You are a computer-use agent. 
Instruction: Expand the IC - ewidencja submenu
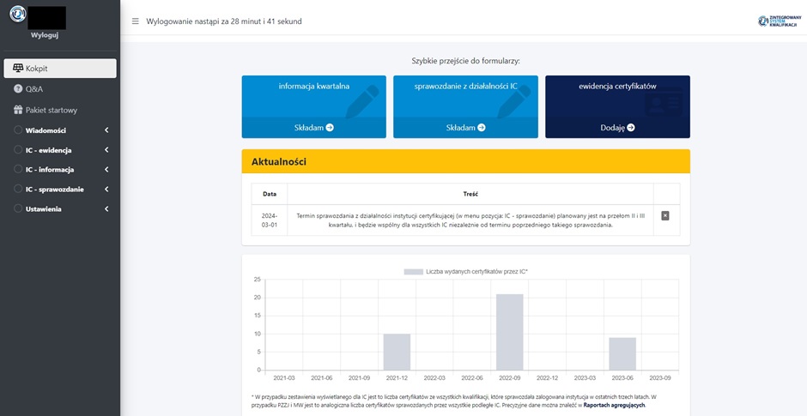pyautogui.click(x=60, y=150)
